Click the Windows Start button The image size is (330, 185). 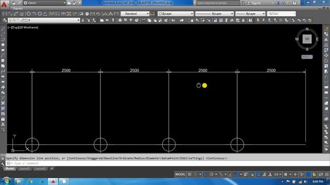pos(6,181)
